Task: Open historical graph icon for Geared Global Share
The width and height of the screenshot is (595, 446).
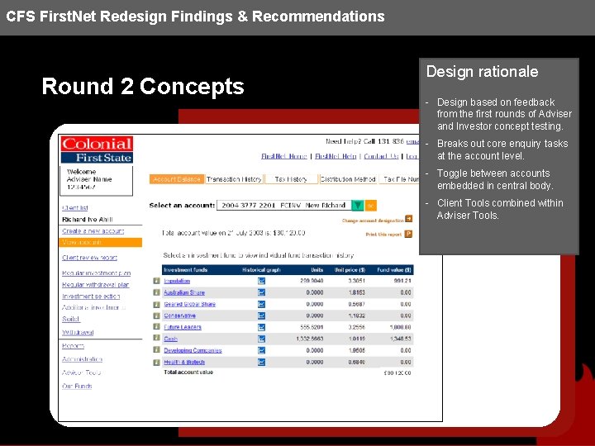Action: click(x=261, y=304)
